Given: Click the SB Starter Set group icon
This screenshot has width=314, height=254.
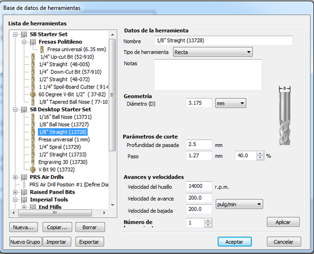Looking at the screenshot, I should [24, 34].
